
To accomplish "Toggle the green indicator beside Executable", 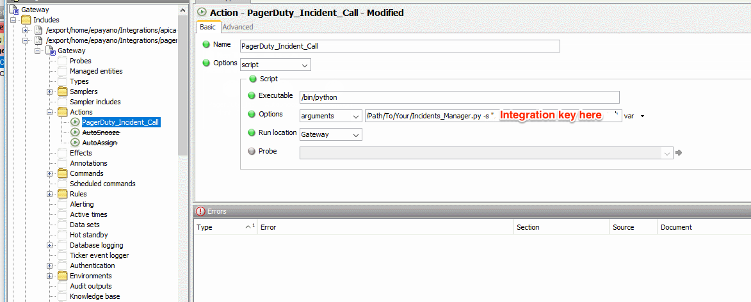I will pos(252,96).
